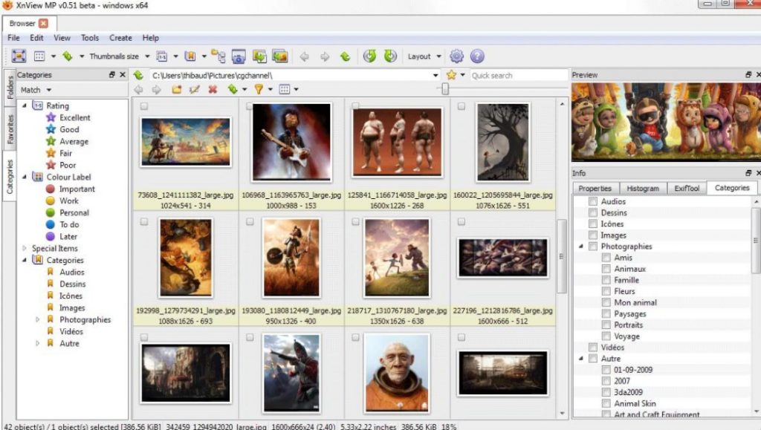This screenshot has width=761, height=430.
Task: Click the rotate right green icon
Action: [x=390, y=56]
